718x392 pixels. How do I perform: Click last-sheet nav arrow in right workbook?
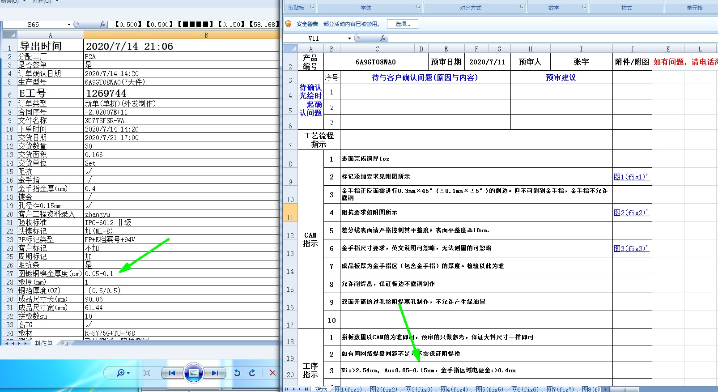(306, 389)
